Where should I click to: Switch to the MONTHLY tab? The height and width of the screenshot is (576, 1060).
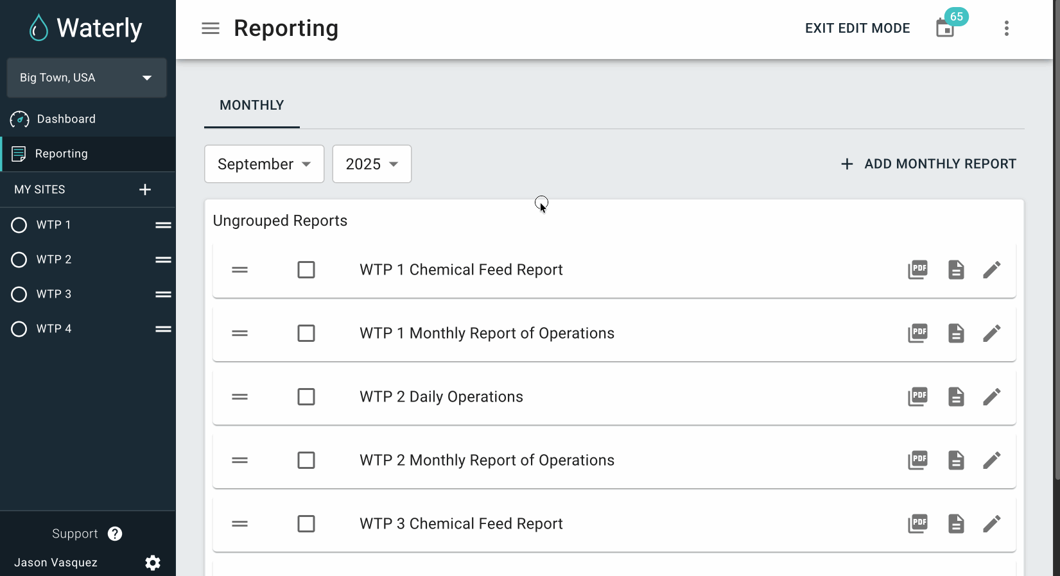pos(252,105)
